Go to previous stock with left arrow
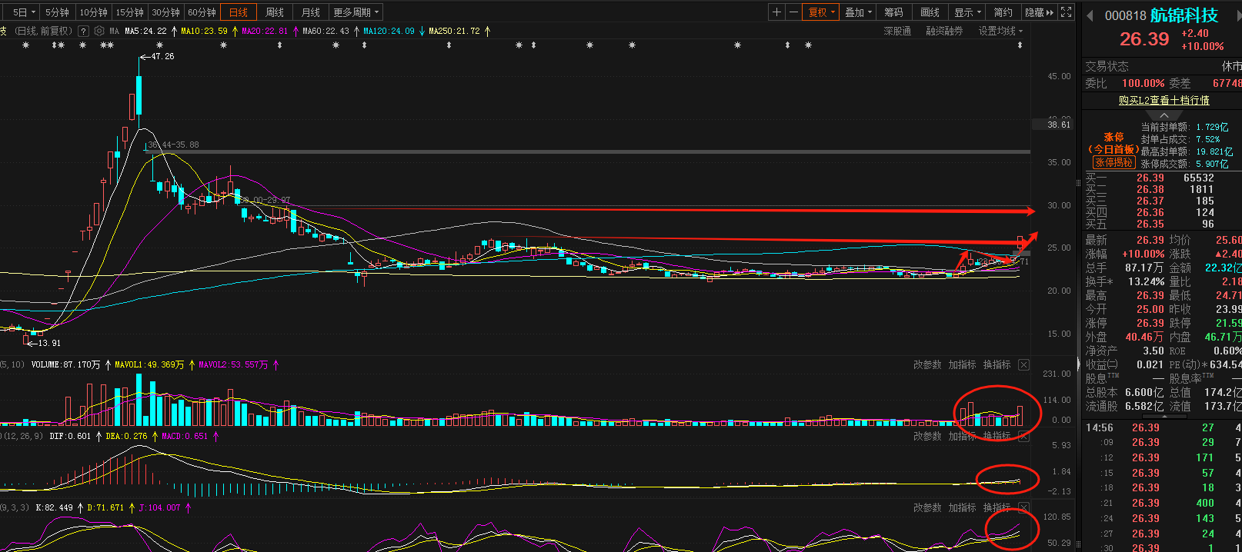 [1090, 15]
